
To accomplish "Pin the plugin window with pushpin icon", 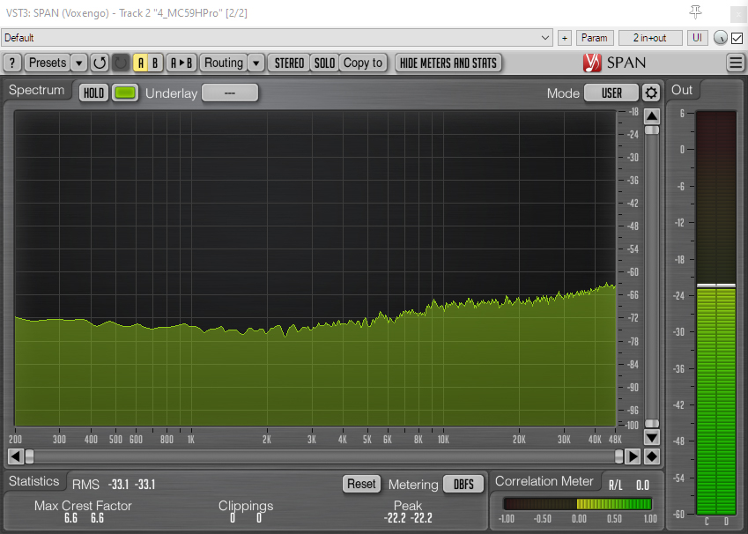I will pyautogui.click(x=696, y=11).
